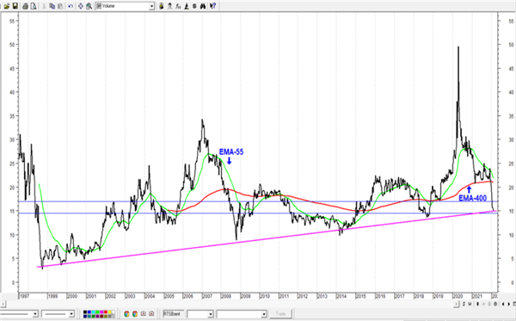
Task: Click the Paste clipboard icon
Action: pos(60,6)
